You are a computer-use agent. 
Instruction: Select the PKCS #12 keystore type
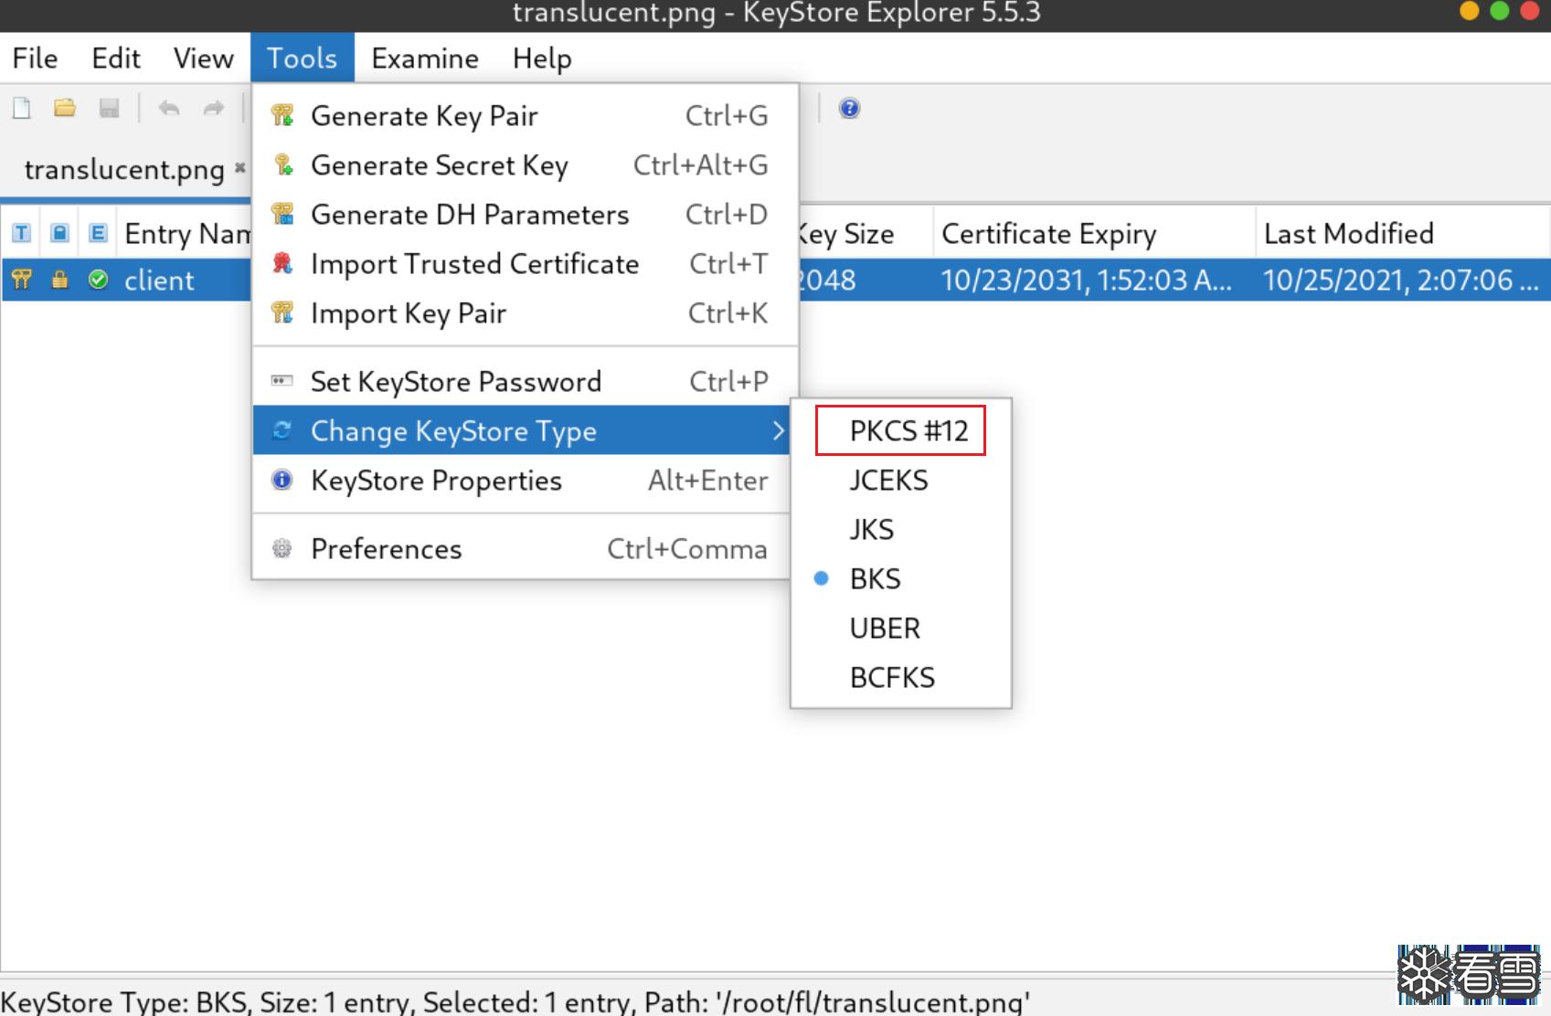point(908,430)
